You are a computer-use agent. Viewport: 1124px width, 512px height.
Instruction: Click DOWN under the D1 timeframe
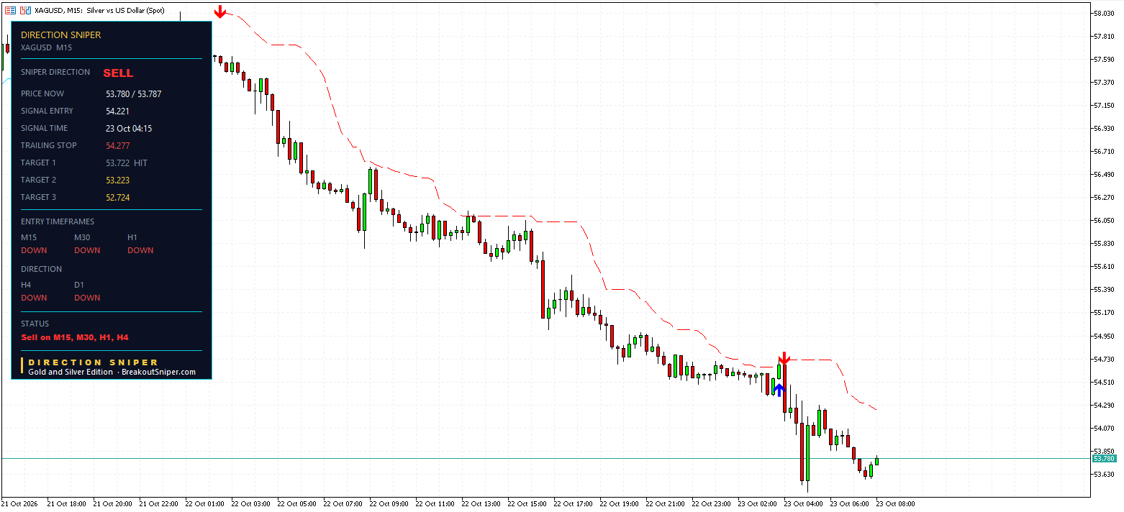87,298
